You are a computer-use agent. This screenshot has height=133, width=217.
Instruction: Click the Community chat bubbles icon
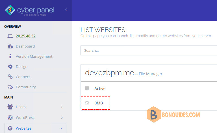pyautogui.click(x=10, y=87)
